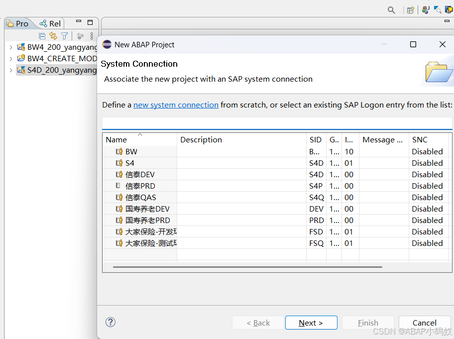Viewport: 454px width, 339px height.
Task: Click the S4P SID cell
Action: pyautogui.click(x=316, y=186)
